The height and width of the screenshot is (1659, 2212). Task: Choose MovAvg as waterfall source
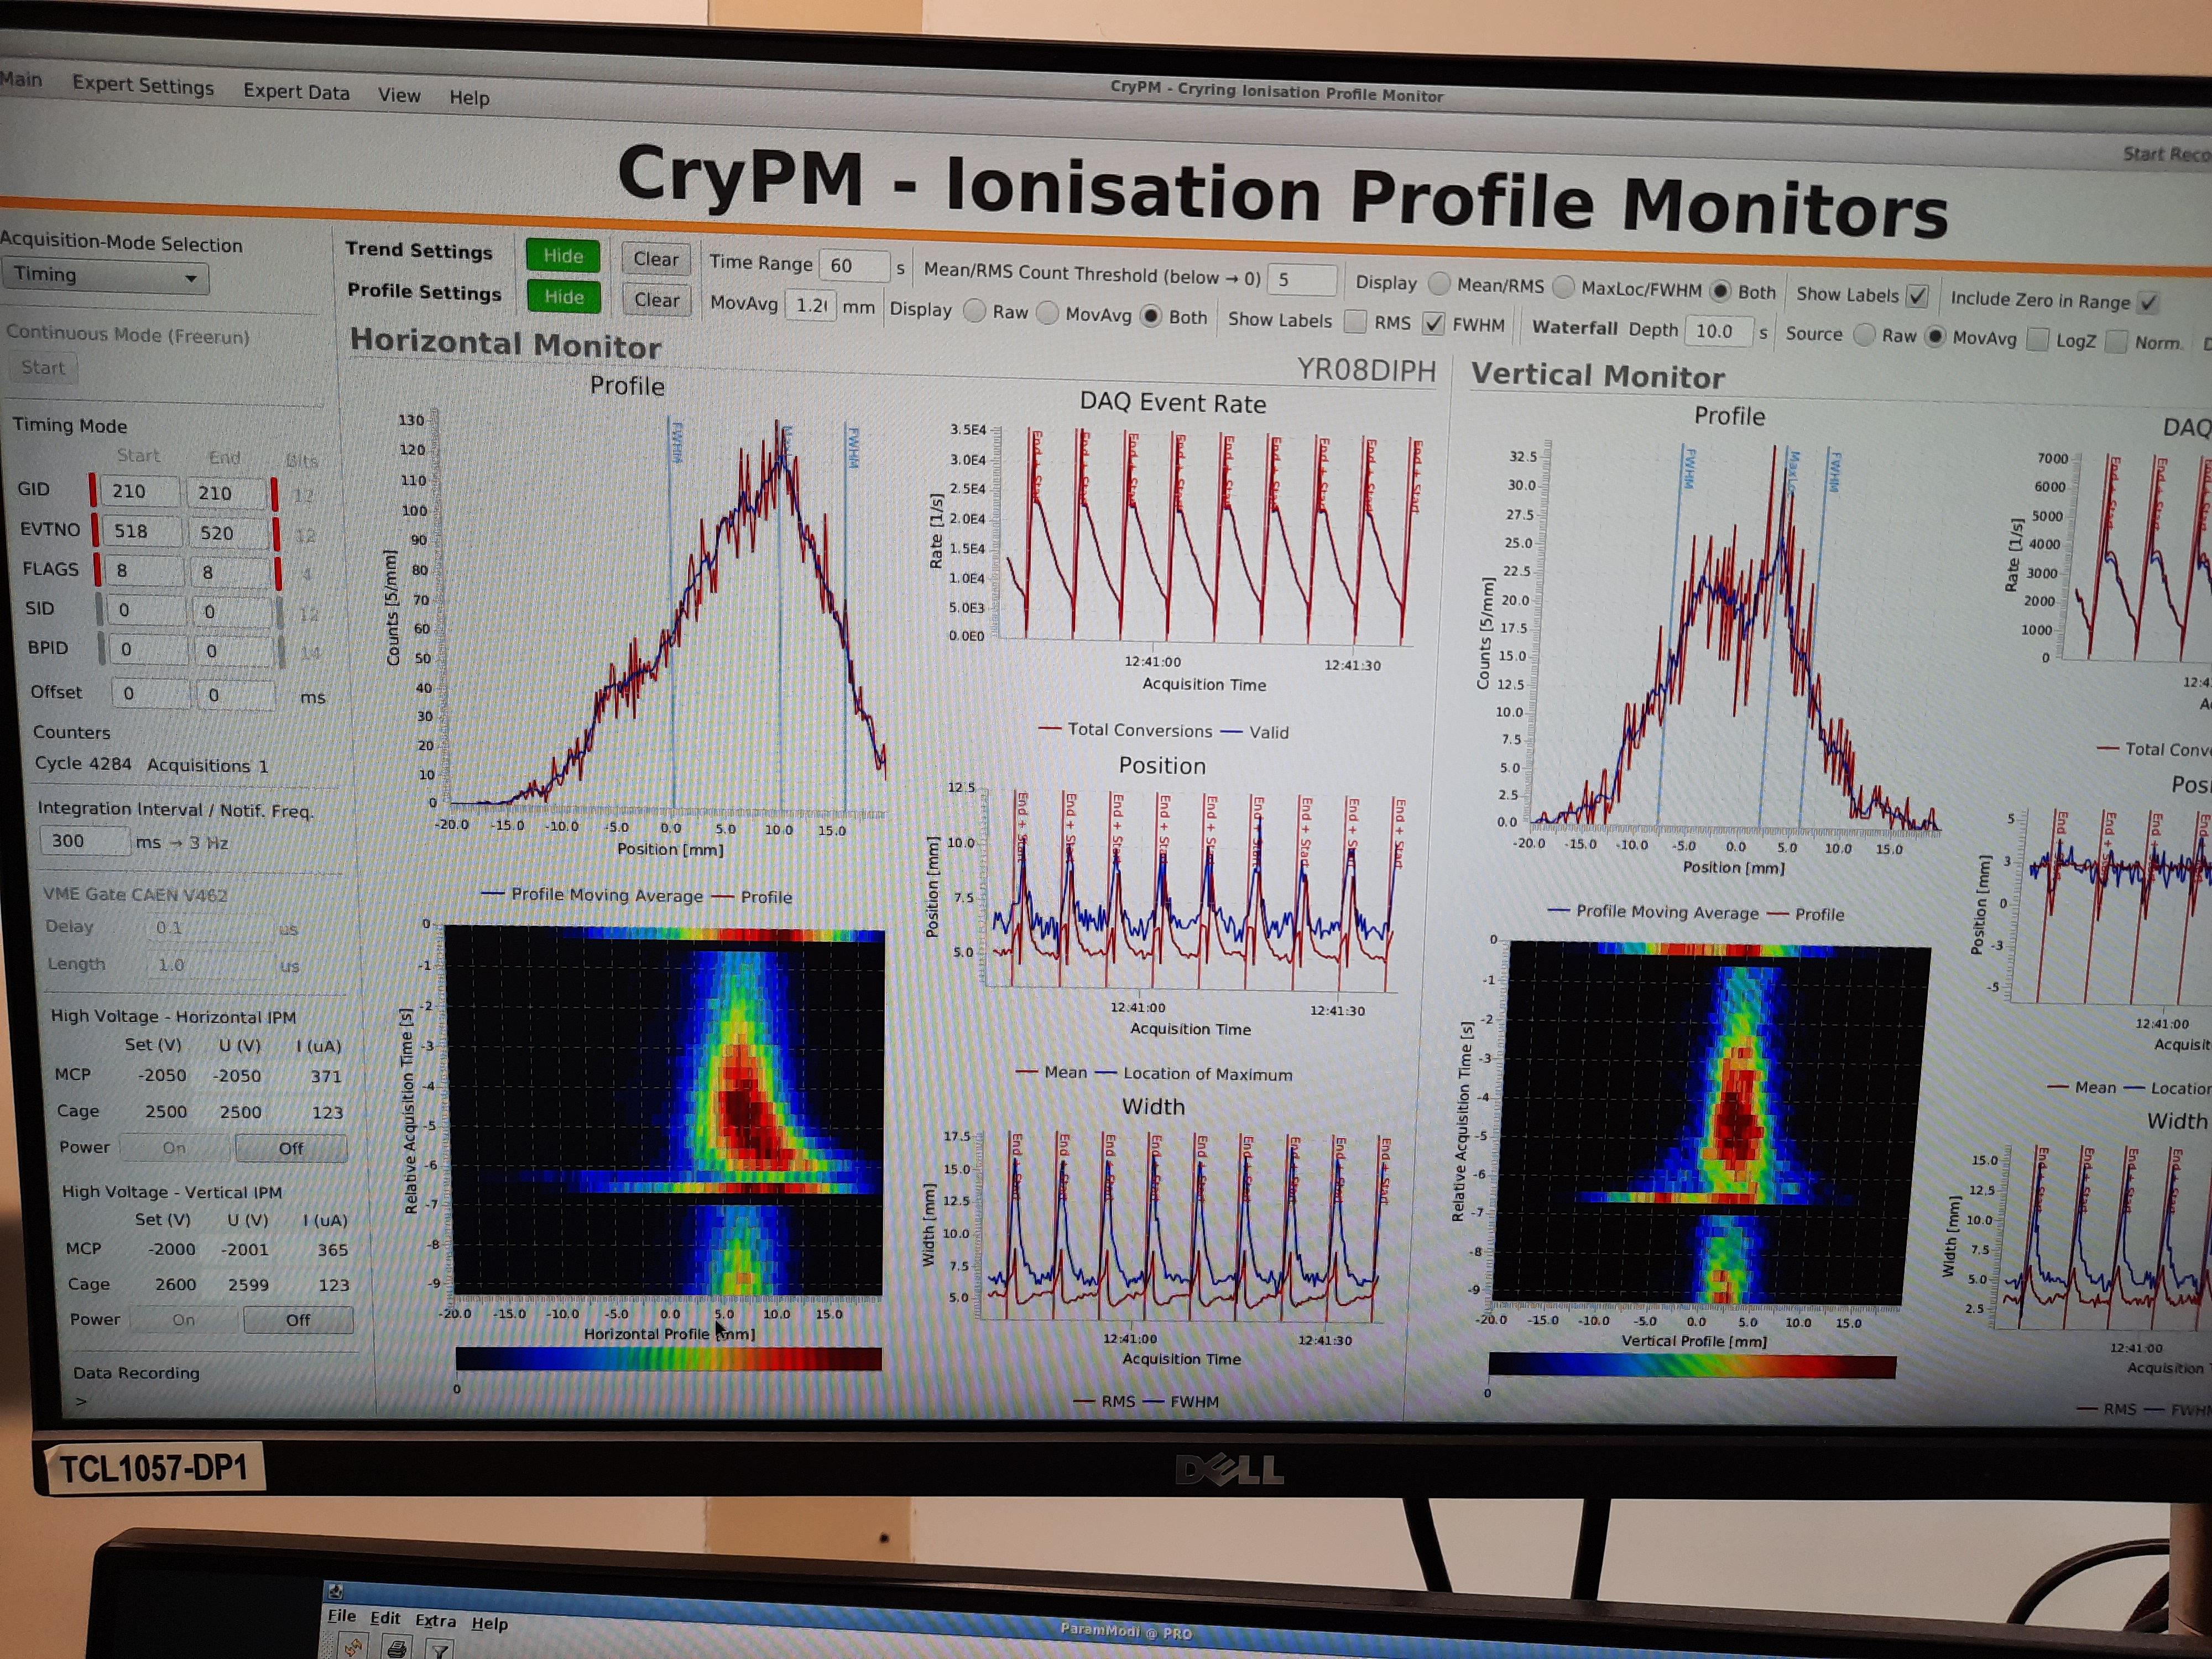(1935, 337)
